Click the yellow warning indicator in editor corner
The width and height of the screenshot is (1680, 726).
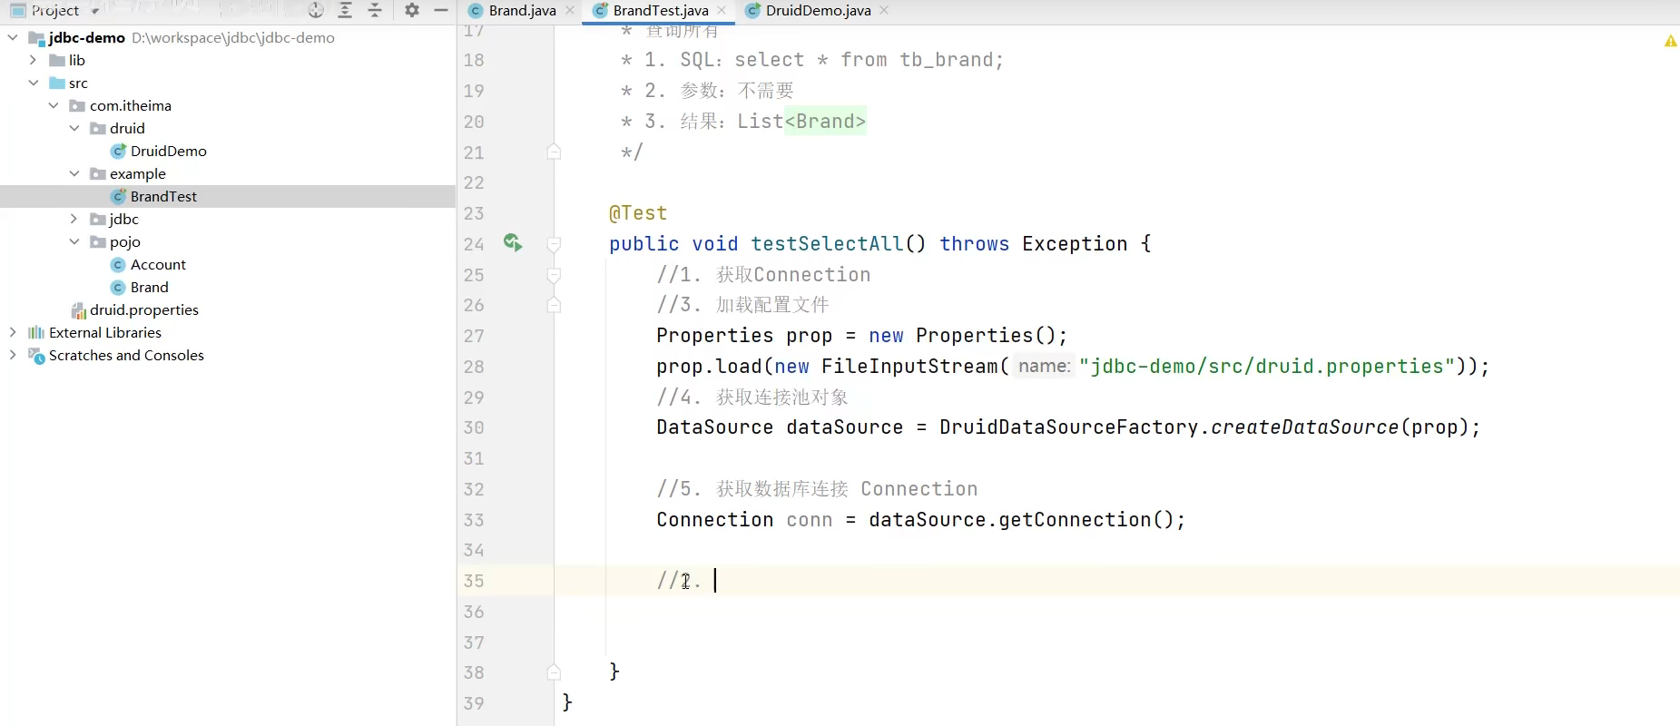1670,41
